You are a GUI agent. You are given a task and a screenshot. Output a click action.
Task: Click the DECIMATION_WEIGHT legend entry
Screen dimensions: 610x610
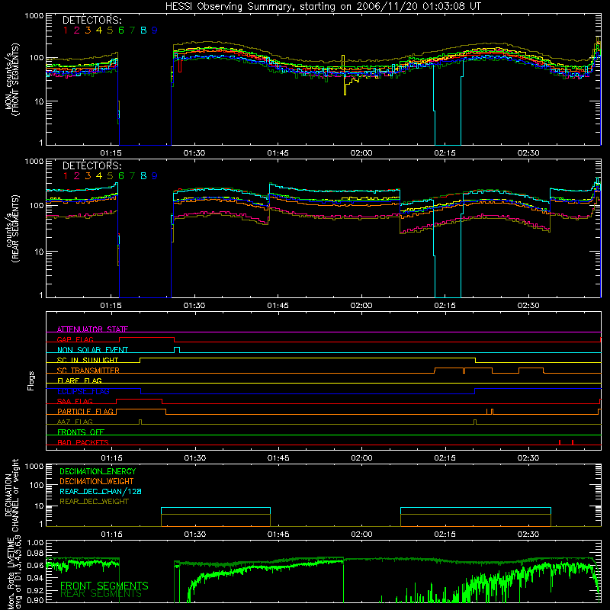pyautogui.click(x=97, y=481)
